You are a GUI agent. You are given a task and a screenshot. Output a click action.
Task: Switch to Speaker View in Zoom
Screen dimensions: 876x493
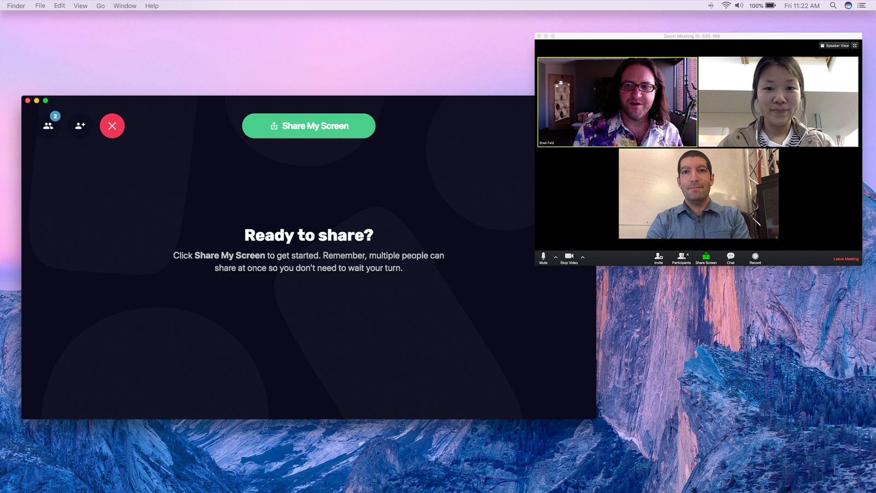834,45
